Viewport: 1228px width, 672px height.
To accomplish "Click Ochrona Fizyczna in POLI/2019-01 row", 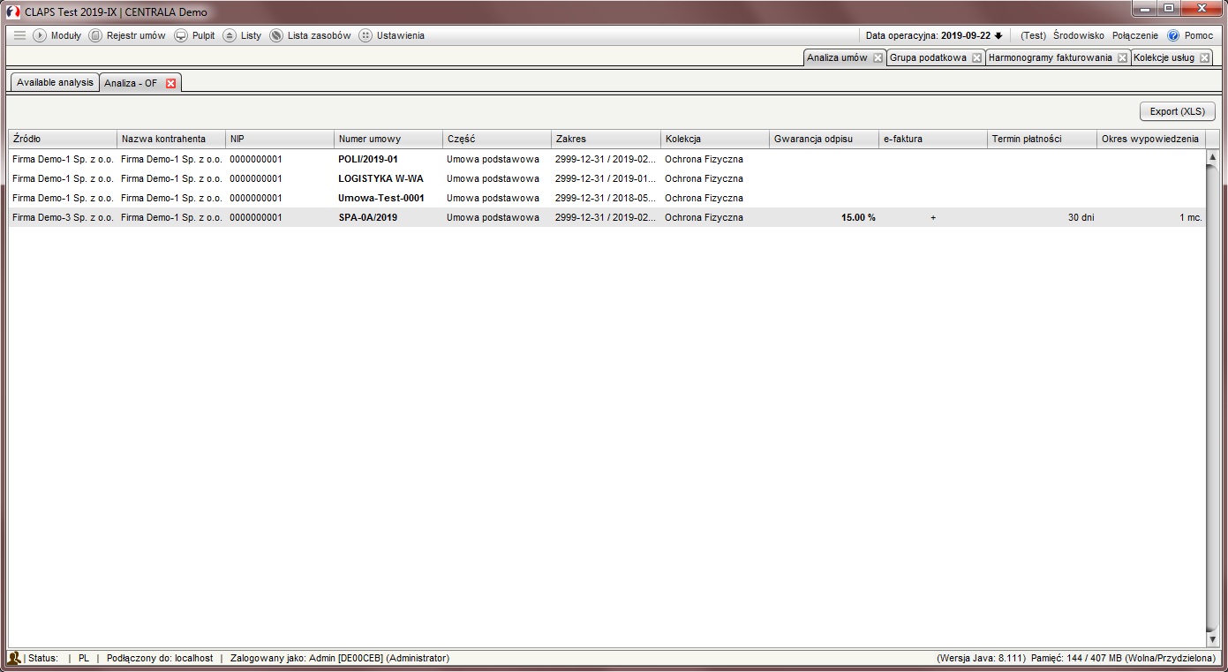I will pyautogui.click(x=704, y=159).
